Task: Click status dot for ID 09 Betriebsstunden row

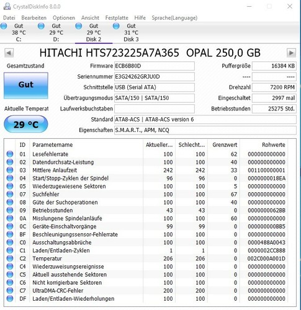Action: pyautogui.click(x=10, y=210)
